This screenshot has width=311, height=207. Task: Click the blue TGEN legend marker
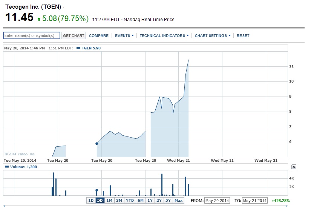click(x=78, y=48)
